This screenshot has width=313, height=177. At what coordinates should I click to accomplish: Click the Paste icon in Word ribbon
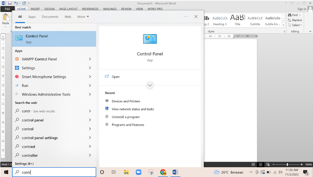6,18
